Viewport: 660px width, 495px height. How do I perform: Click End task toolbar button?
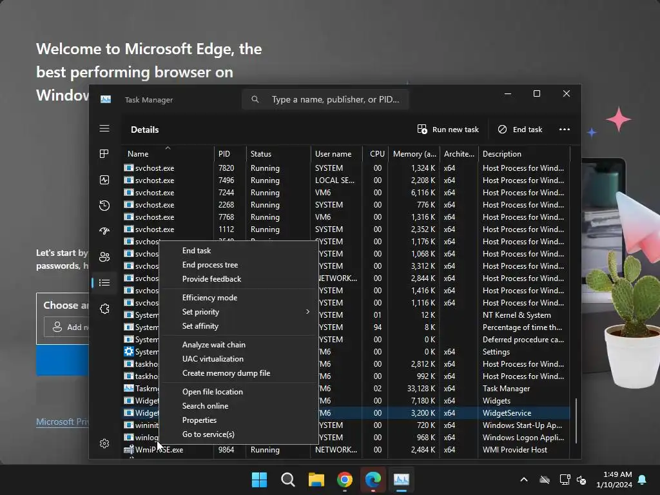click(x=520, y=129)
